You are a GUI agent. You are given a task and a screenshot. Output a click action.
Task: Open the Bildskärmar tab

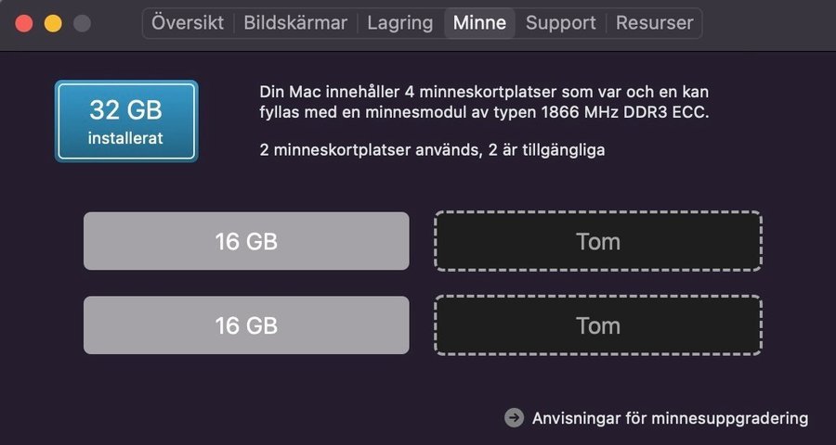[x=295, y=23]
